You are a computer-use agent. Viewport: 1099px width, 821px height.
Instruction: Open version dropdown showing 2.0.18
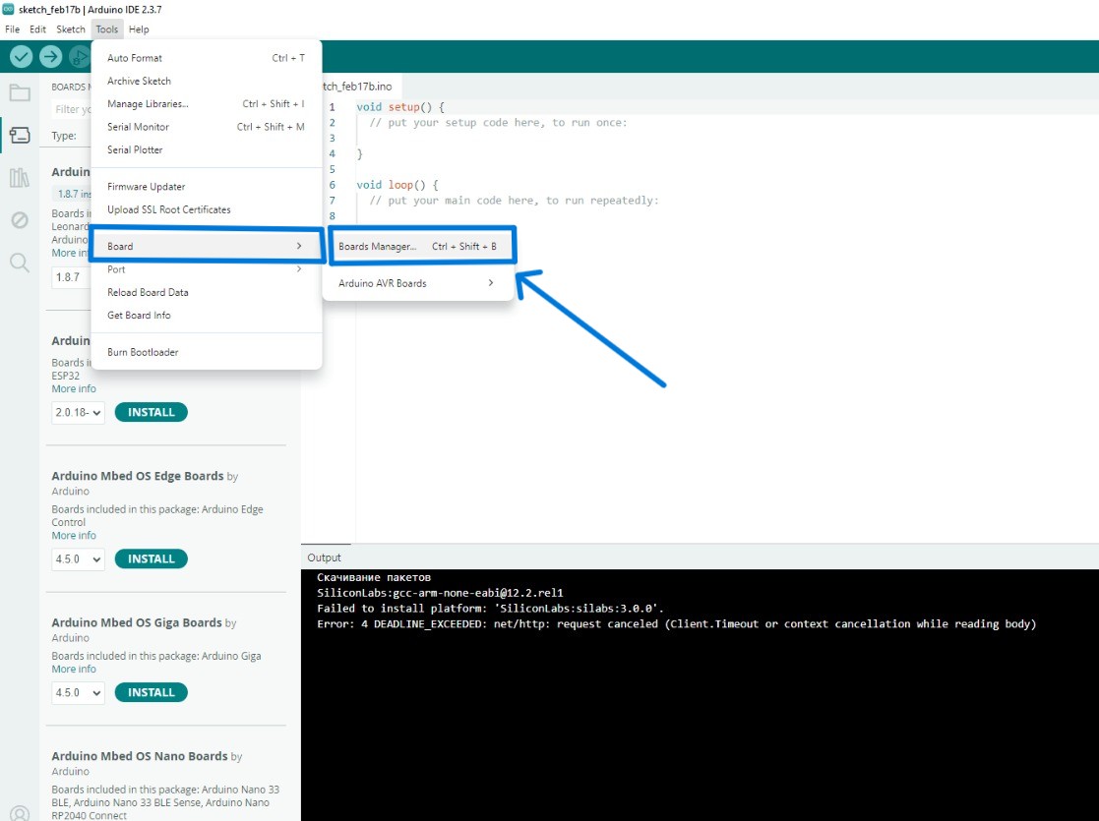[x=78, y=413]
